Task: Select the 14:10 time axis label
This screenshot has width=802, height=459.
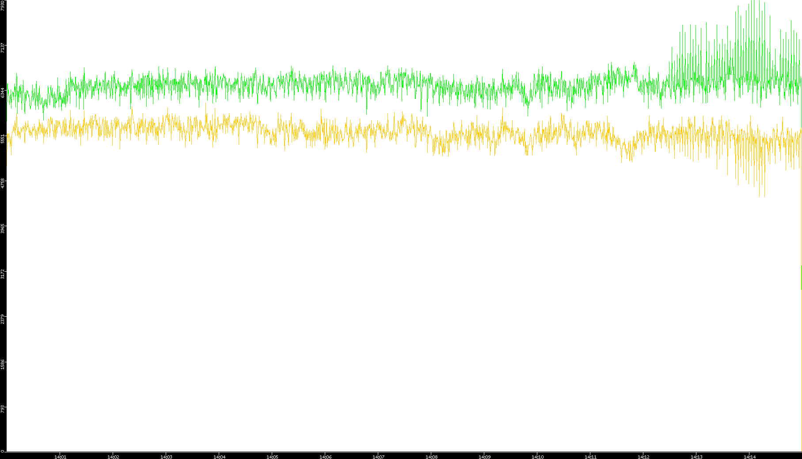Action: [537, 456]
